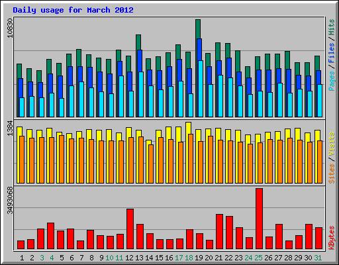Select day 28 on the x-axis
This screenshot has width=339, height=265.
pyautogui.click(x=288, y=258)
